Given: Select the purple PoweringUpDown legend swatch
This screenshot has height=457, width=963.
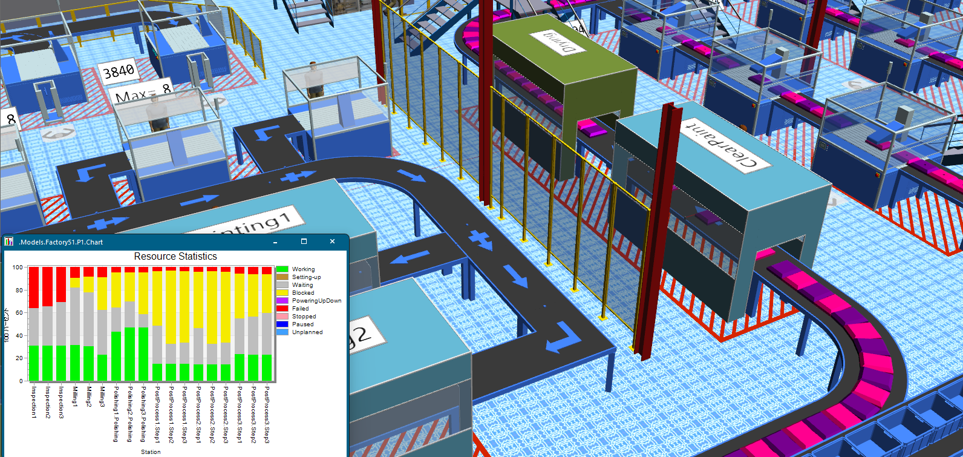Looking at the screenshot, I should pos(282,301).
